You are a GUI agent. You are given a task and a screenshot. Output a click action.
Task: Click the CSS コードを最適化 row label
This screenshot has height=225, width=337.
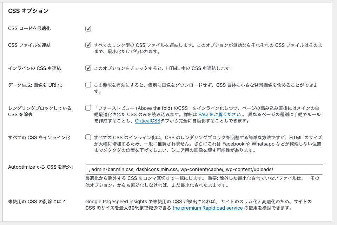pos(29,28)
